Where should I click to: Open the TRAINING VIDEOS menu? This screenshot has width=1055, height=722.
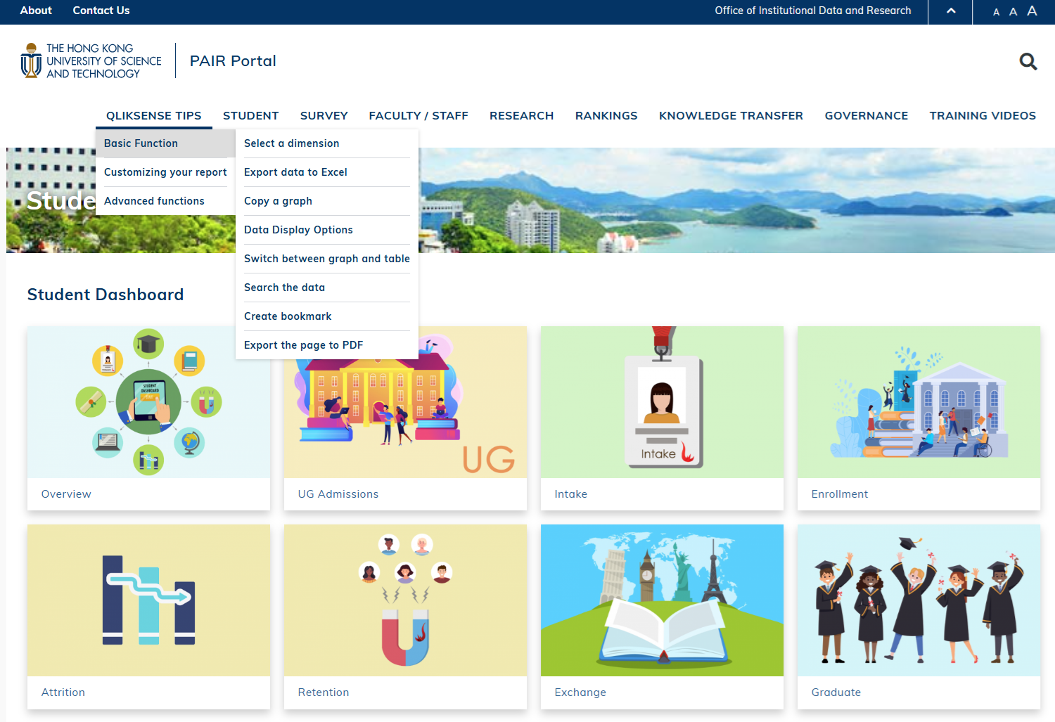tap(983, 115)
